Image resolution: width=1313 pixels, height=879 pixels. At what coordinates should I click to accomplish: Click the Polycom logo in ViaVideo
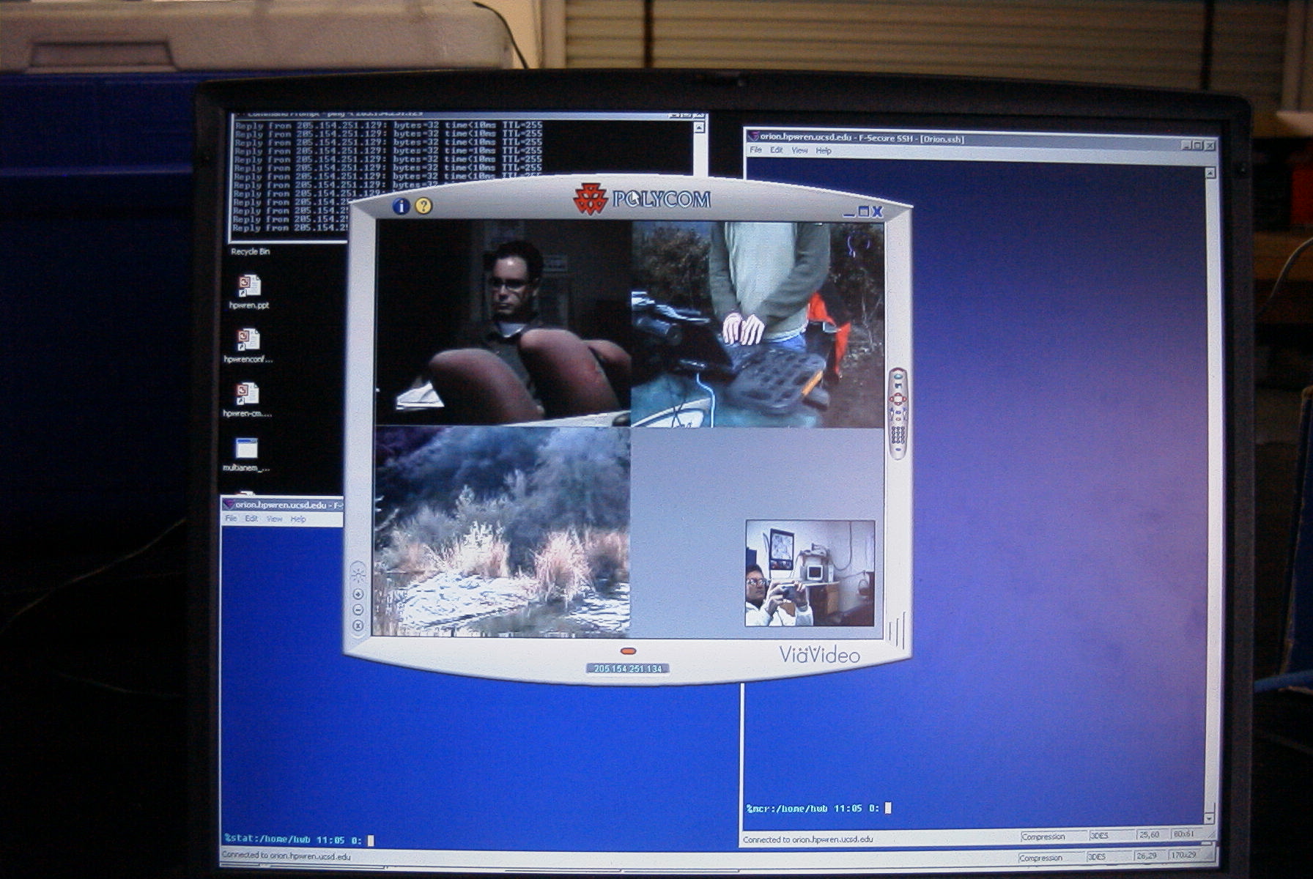(x=641, y=199)
